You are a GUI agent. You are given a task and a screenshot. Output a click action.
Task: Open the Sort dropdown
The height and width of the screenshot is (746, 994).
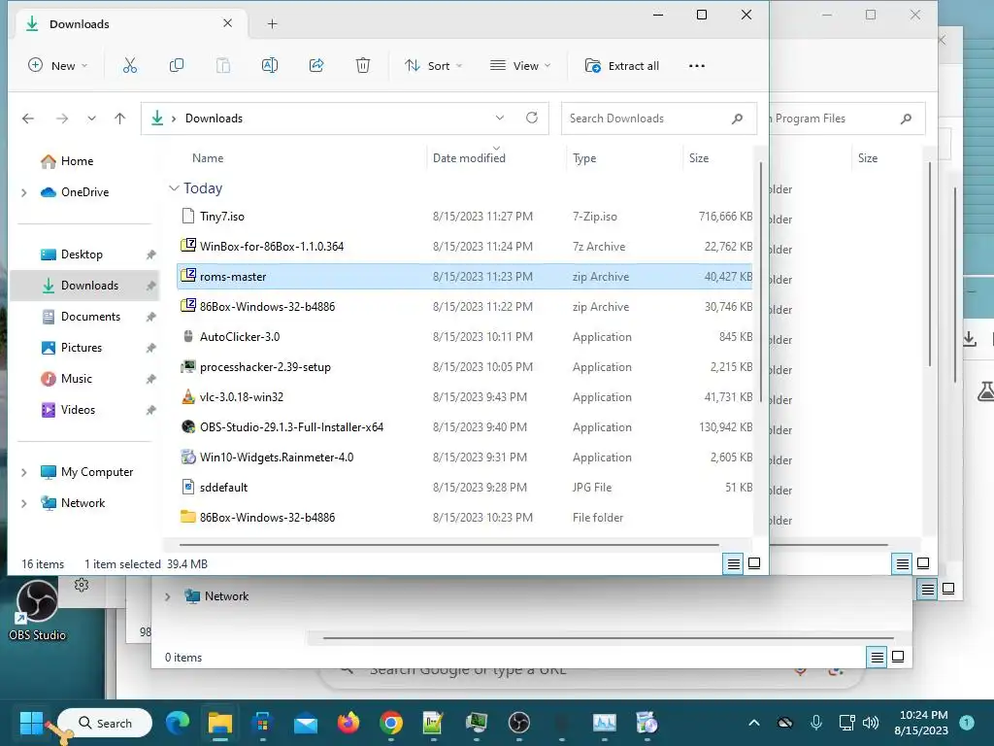point(434,65)
